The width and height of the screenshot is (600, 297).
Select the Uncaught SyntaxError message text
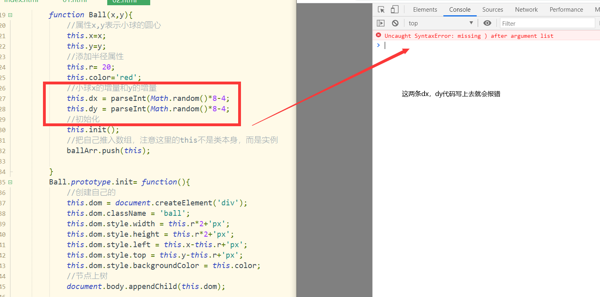point(469,36)
